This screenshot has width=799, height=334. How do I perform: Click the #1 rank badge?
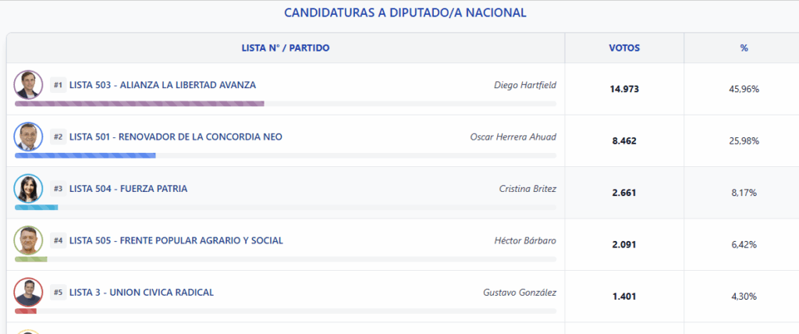59,85
